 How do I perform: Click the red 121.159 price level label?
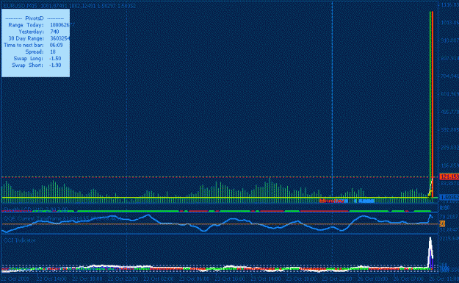449,176
